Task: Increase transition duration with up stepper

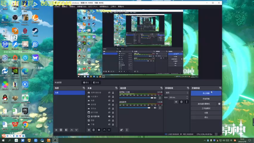Action: coord(187,97)
